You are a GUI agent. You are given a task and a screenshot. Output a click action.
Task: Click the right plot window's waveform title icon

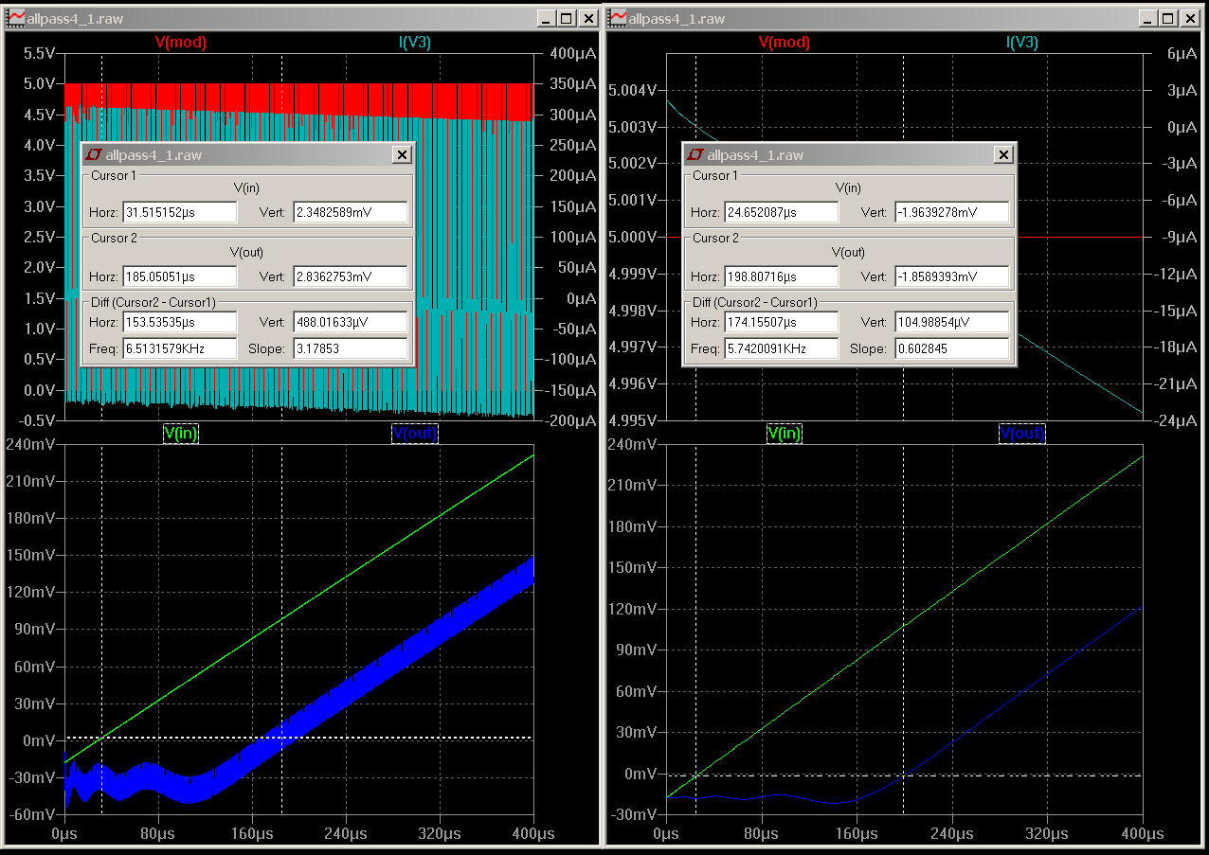(618, 18)
